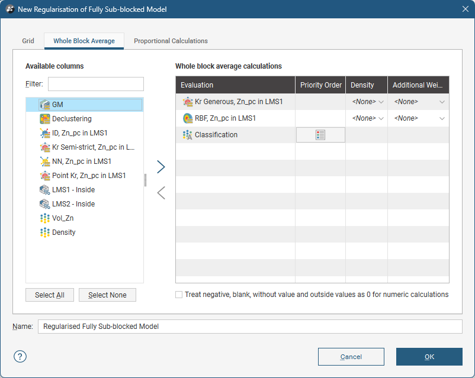This screenshot has width=475, height=378.
Task: Select the Declustering column icon
Action: pyautogui.click(x=44, y=119)
